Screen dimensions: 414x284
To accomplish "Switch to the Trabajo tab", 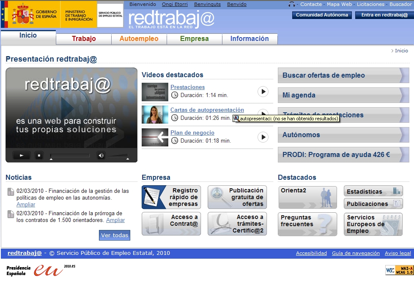I will click(84, 39).
